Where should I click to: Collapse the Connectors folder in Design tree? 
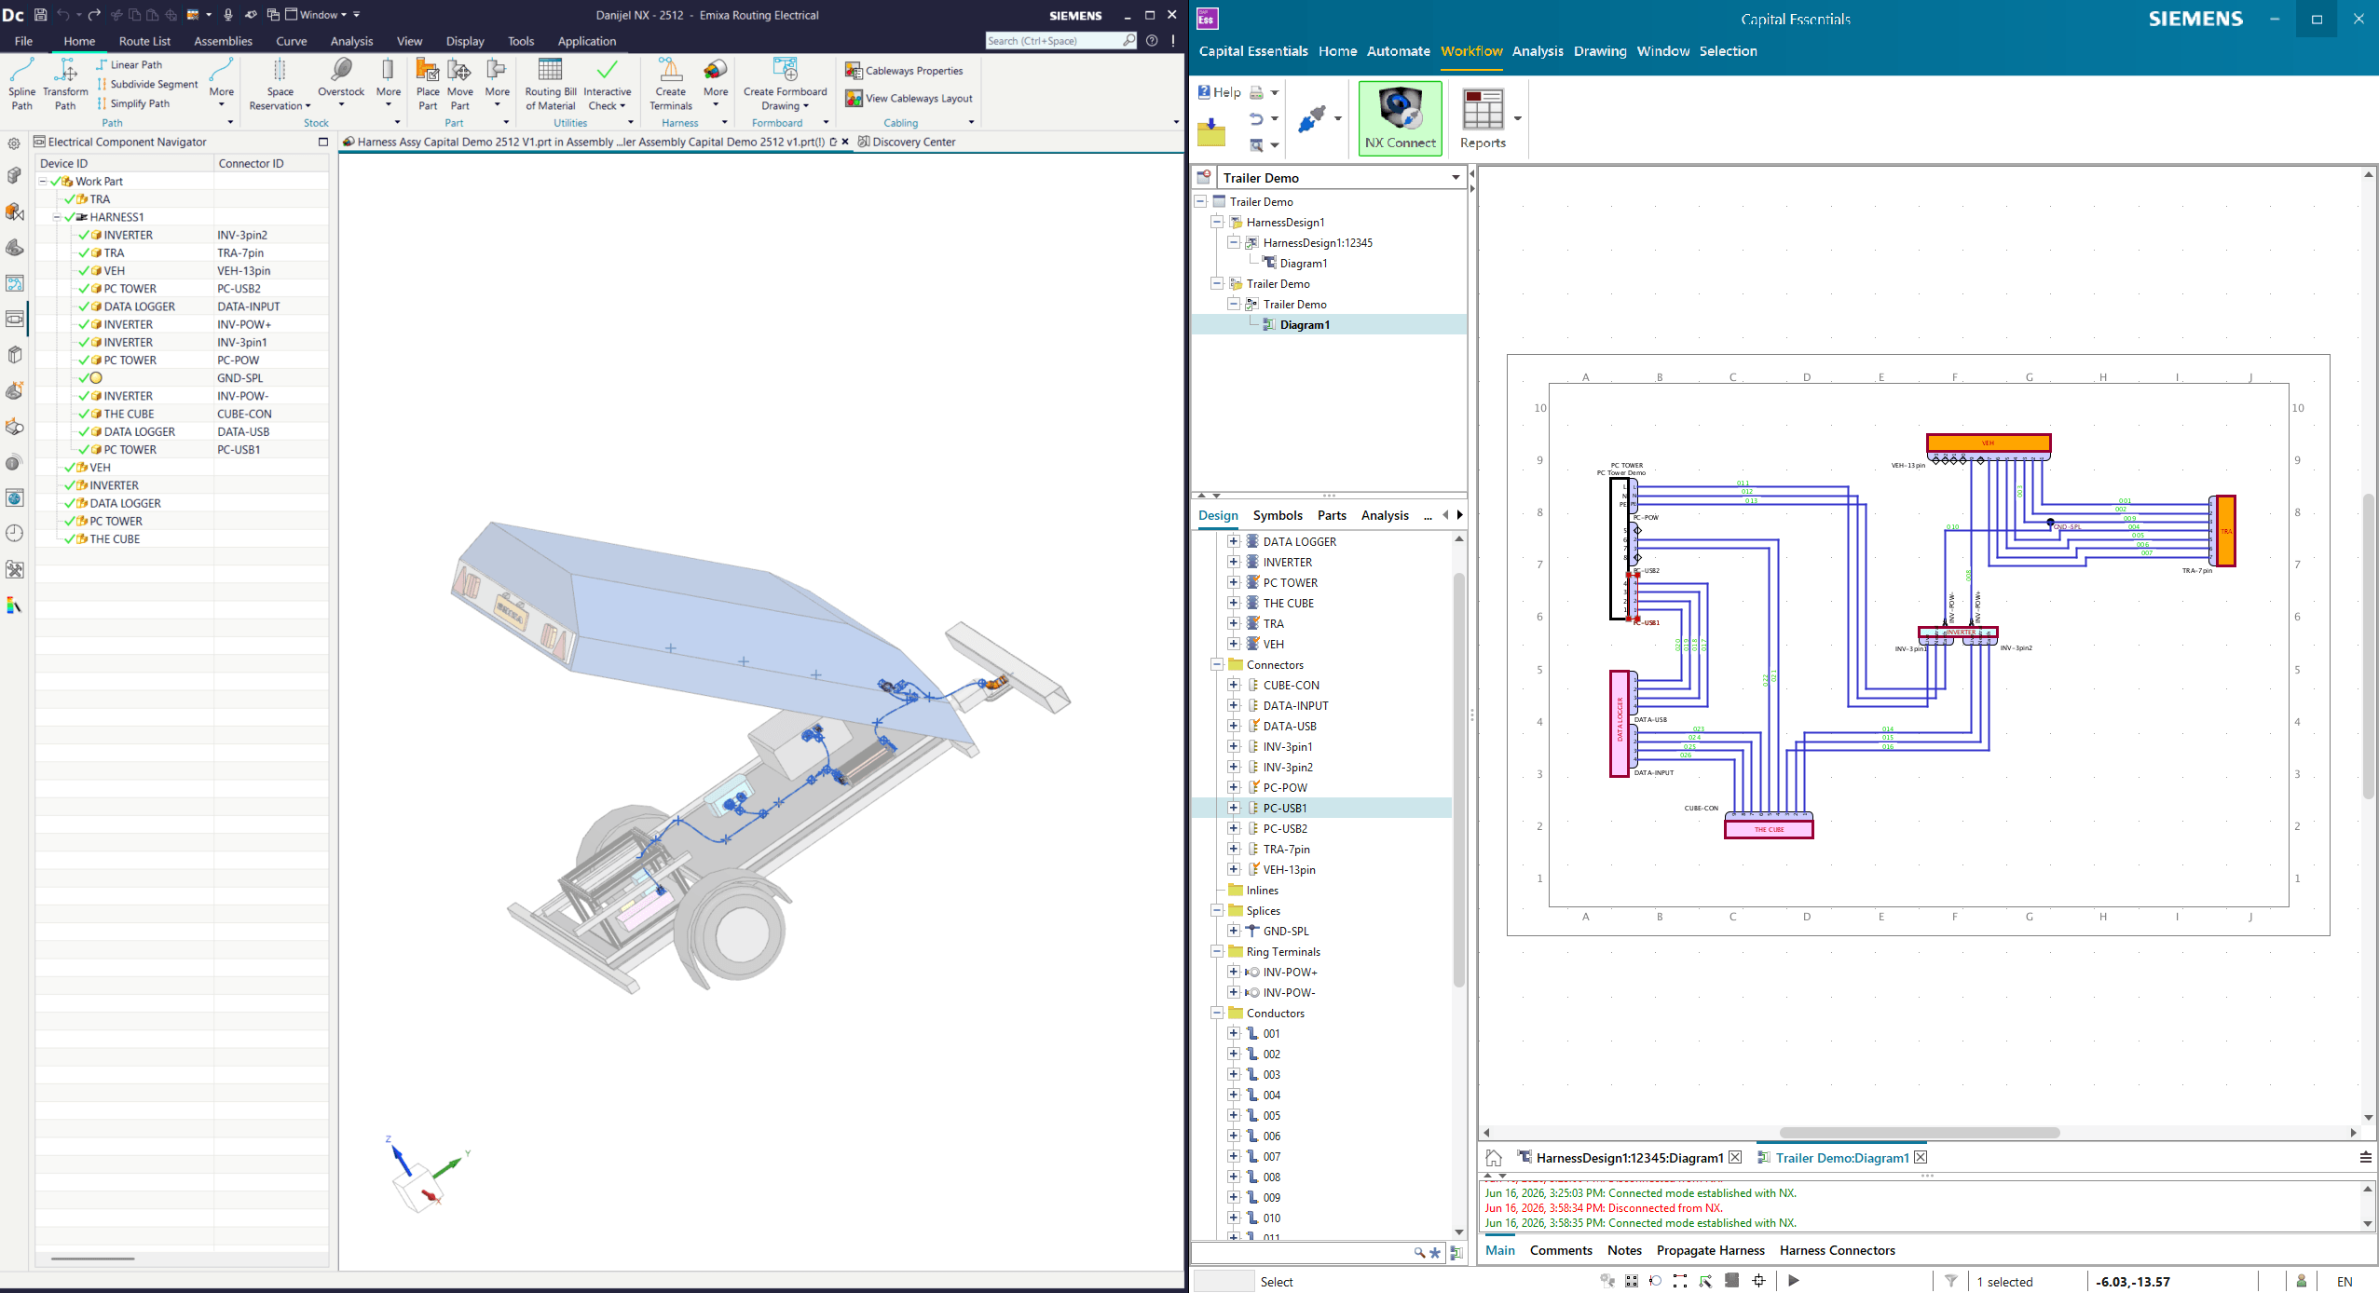pyautogui.click(x=1217, y=665)
